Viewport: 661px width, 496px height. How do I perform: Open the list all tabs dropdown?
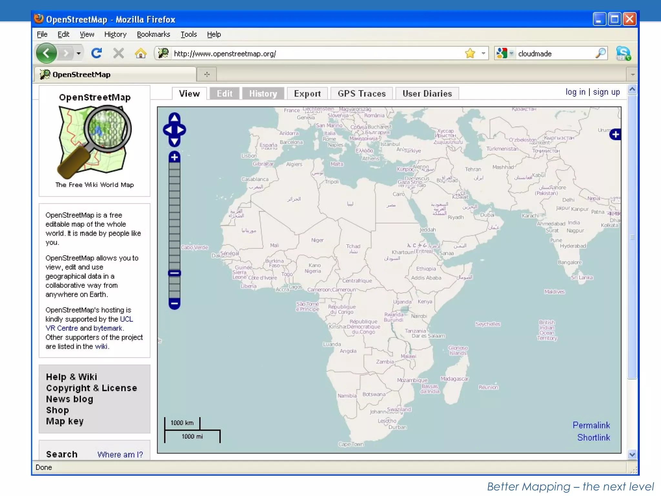632,75
